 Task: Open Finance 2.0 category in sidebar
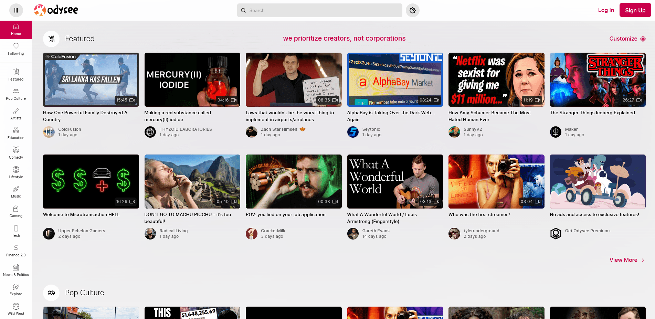(x=16, y=251)
